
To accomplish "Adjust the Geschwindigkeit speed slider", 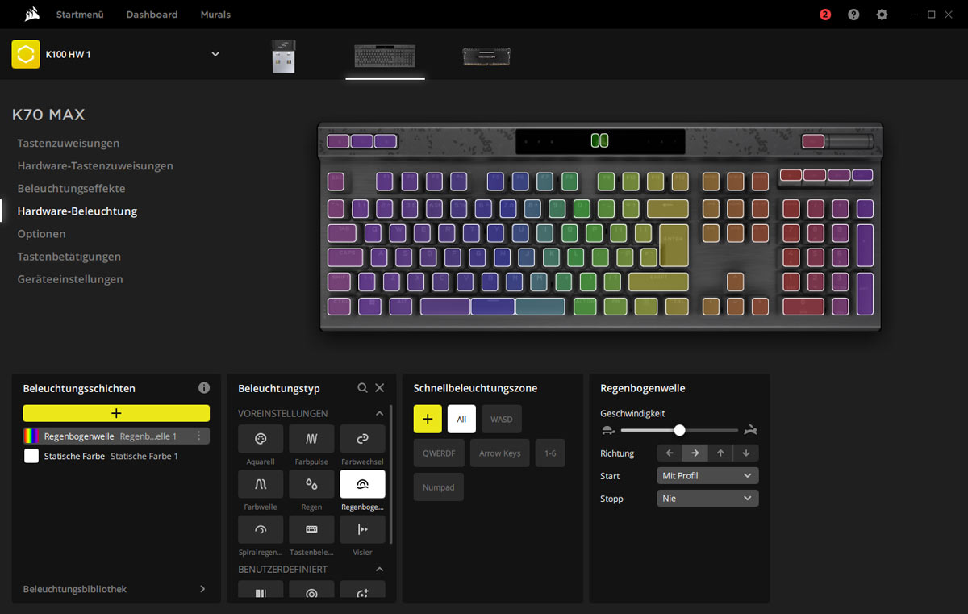I will coord(679,430).
